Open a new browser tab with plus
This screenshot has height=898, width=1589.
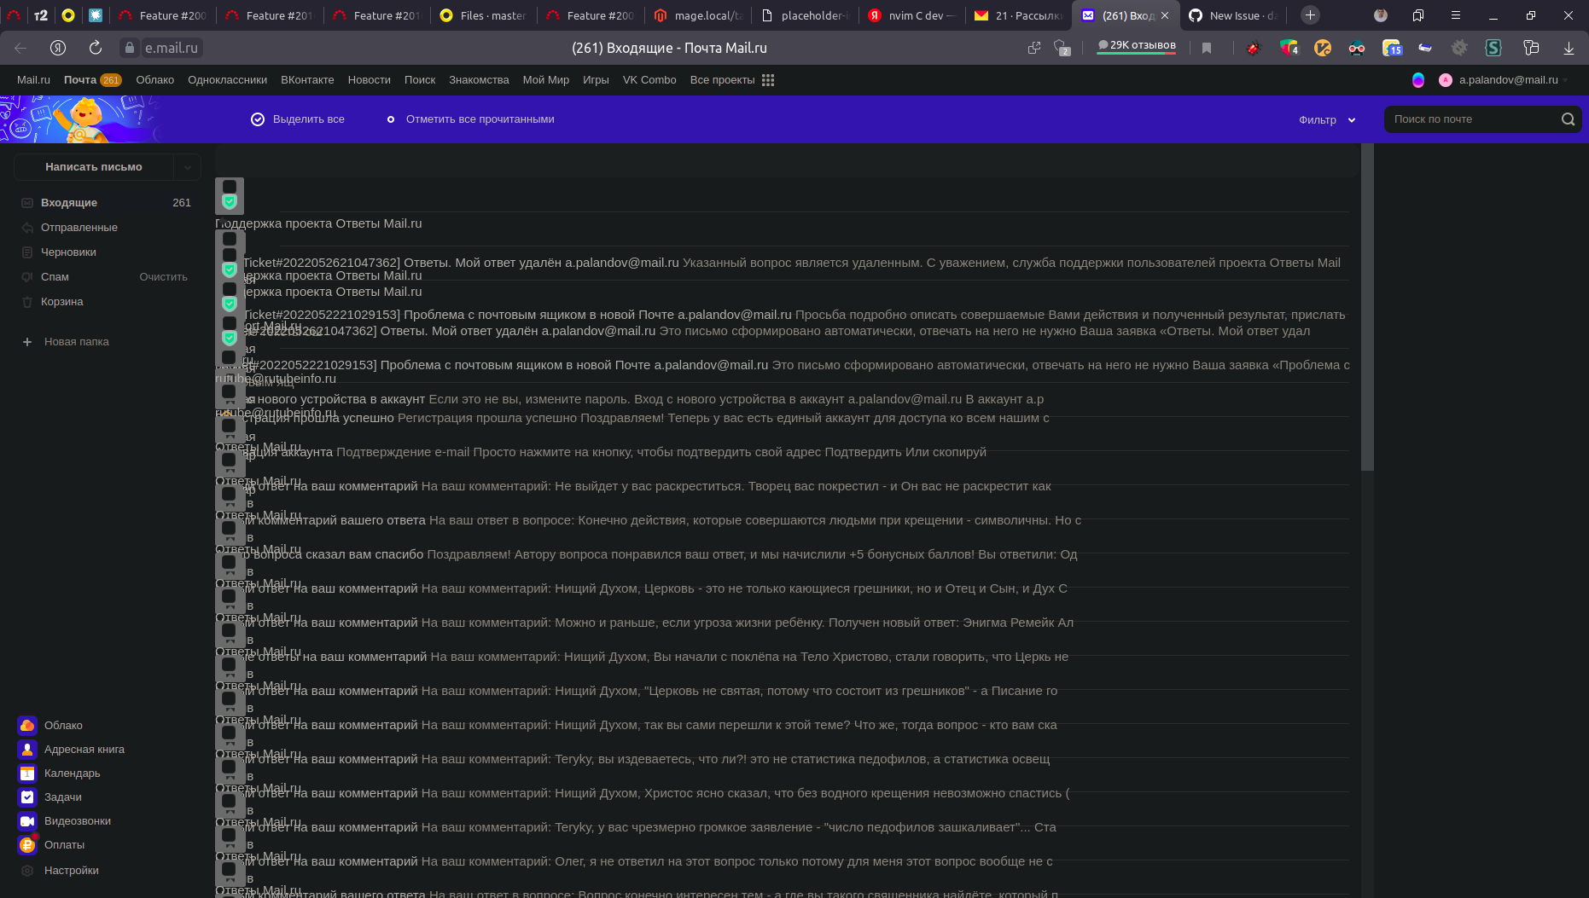click(x=1311, y=15)
